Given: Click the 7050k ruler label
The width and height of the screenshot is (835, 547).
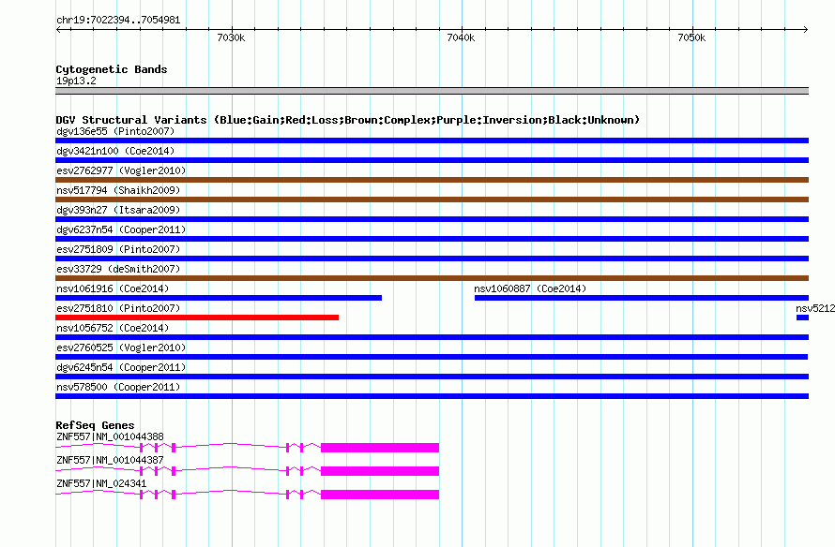Looking at the screenshot, I should point(691,37).
